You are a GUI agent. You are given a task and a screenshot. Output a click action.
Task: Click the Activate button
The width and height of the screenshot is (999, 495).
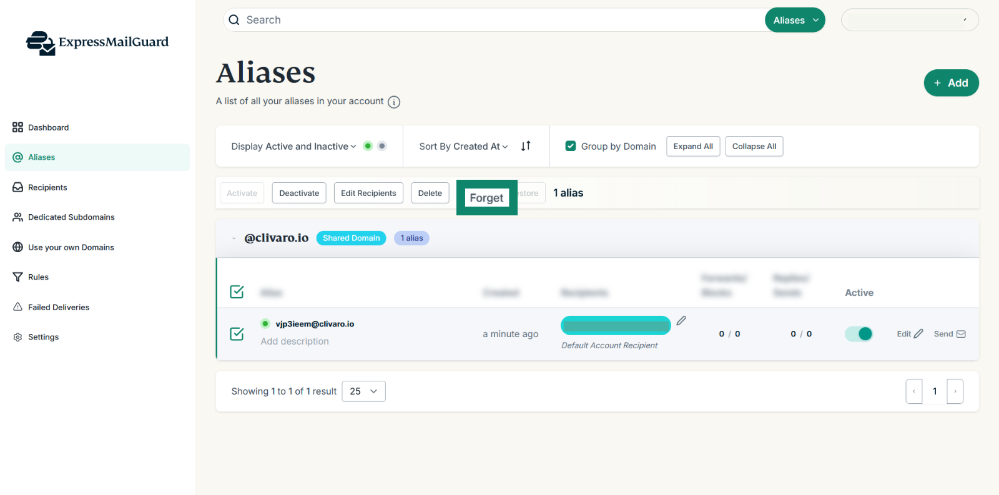[x=242, y=193]
